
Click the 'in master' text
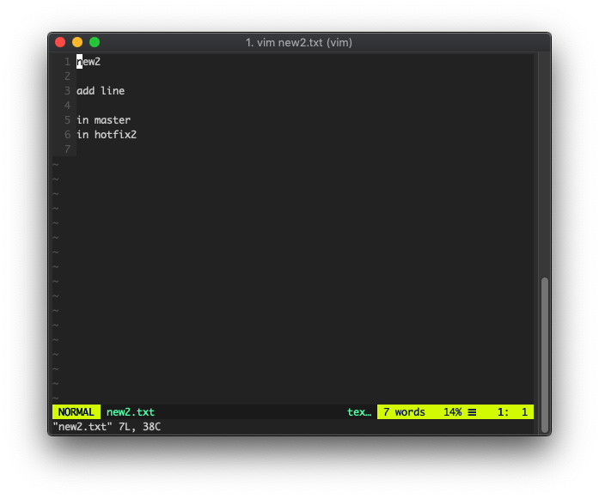(x=103, y=120)
